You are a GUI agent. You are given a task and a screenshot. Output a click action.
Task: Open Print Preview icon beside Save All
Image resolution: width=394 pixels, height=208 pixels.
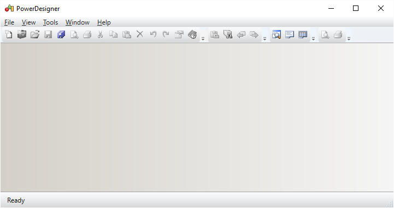coord(74,34)
